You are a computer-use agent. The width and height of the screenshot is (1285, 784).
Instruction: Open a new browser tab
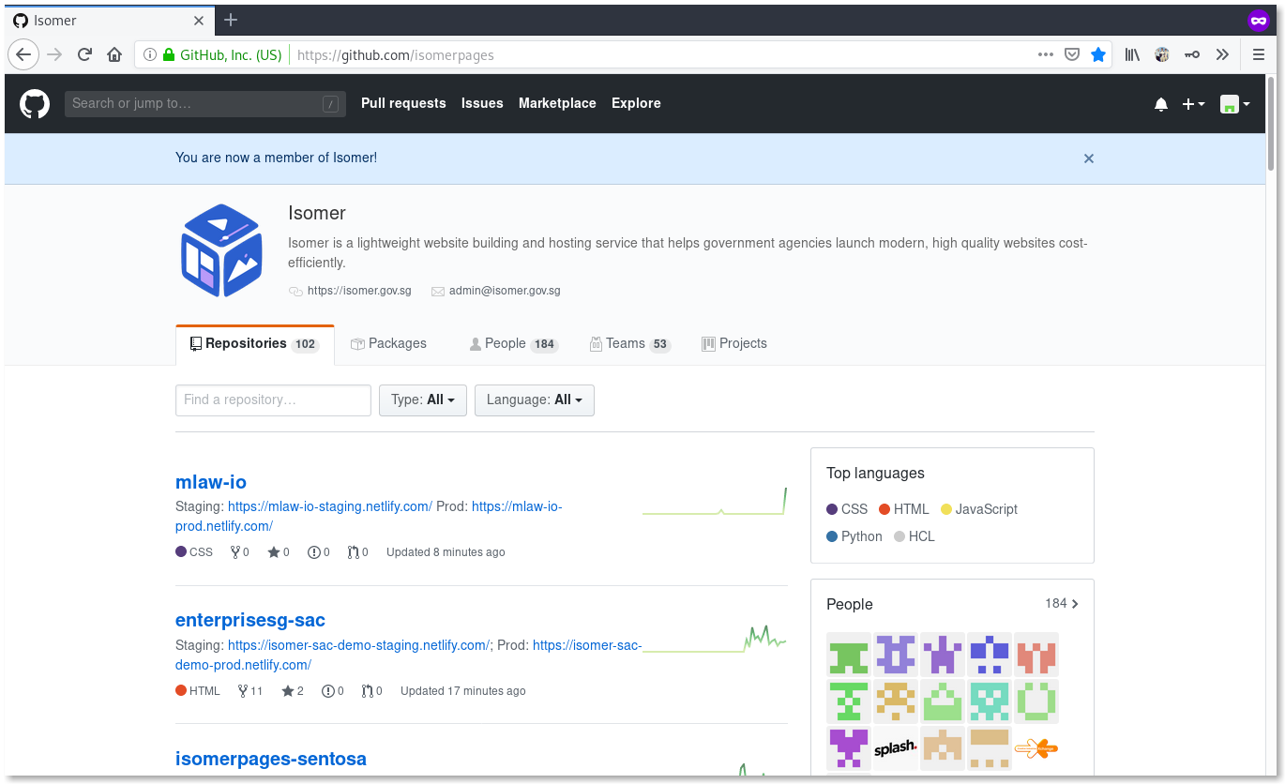pyautogui.click(x=231, y=20)
